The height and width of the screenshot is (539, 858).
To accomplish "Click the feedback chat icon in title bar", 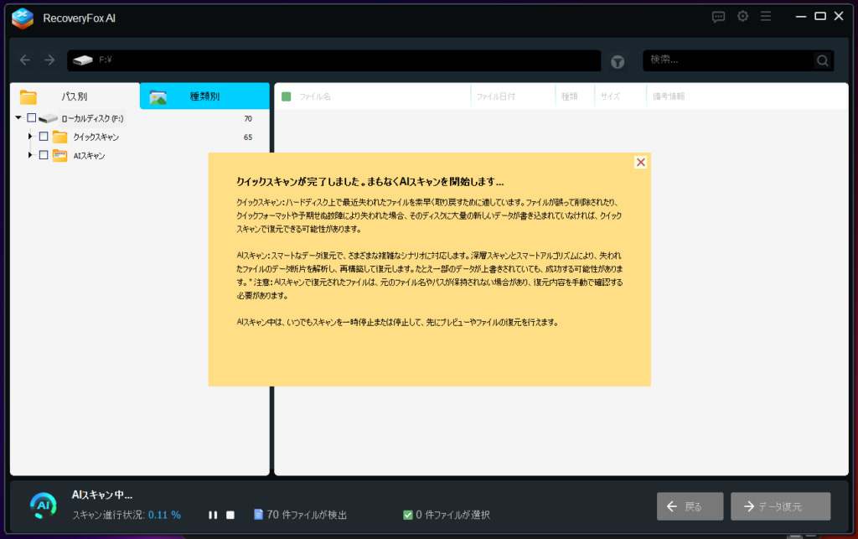I will point(718,17).
